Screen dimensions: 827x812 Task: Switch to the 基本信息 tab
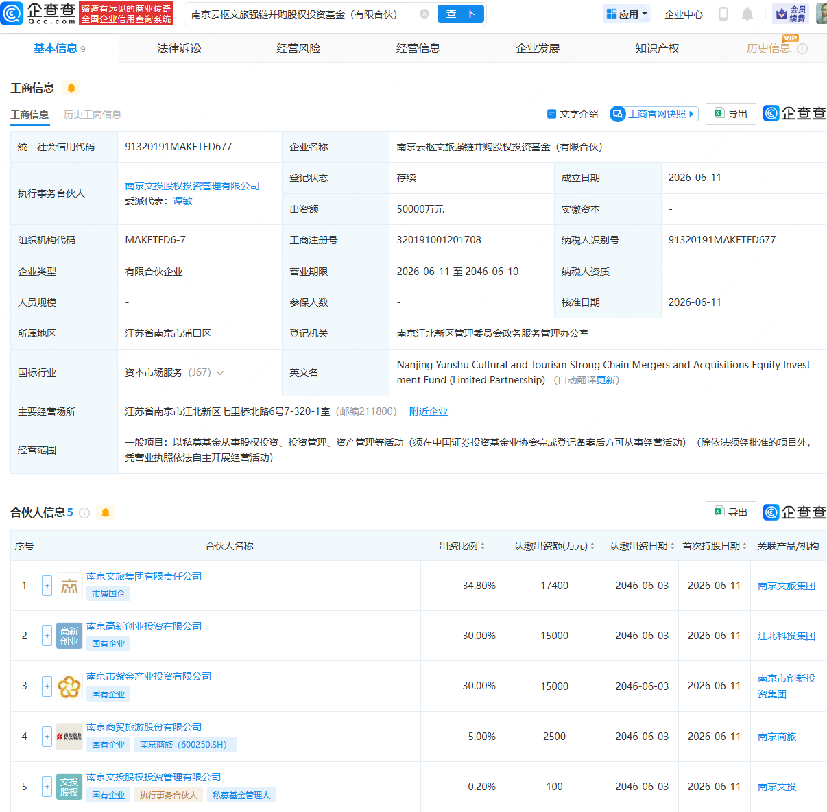tap(60, 48)
